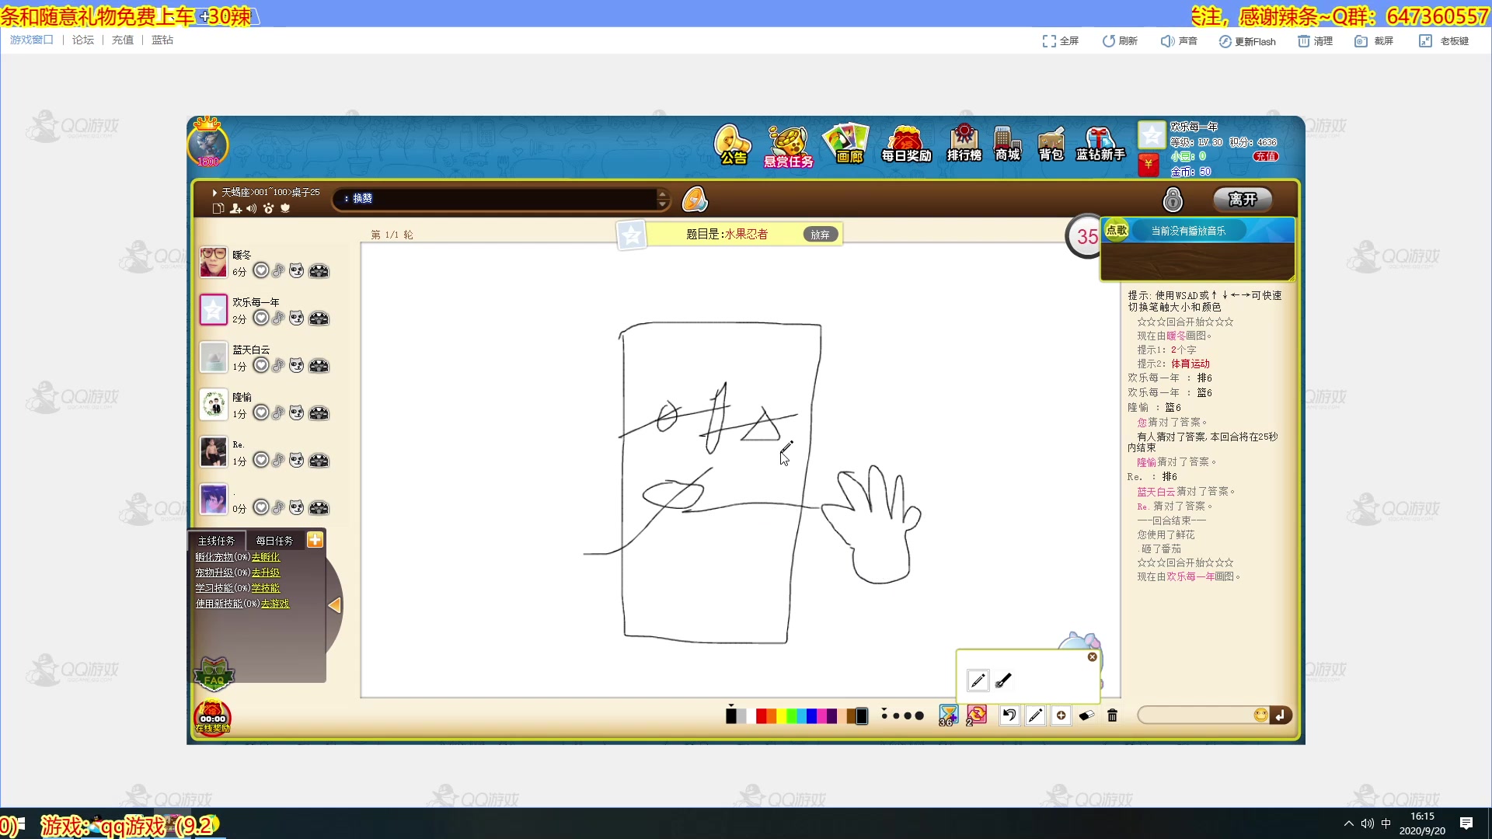
Task: Click the undo stroke tool
Action: (x=1009, y=715)
